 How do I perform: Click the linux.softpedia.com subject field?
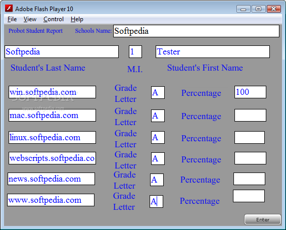[52, 138]
